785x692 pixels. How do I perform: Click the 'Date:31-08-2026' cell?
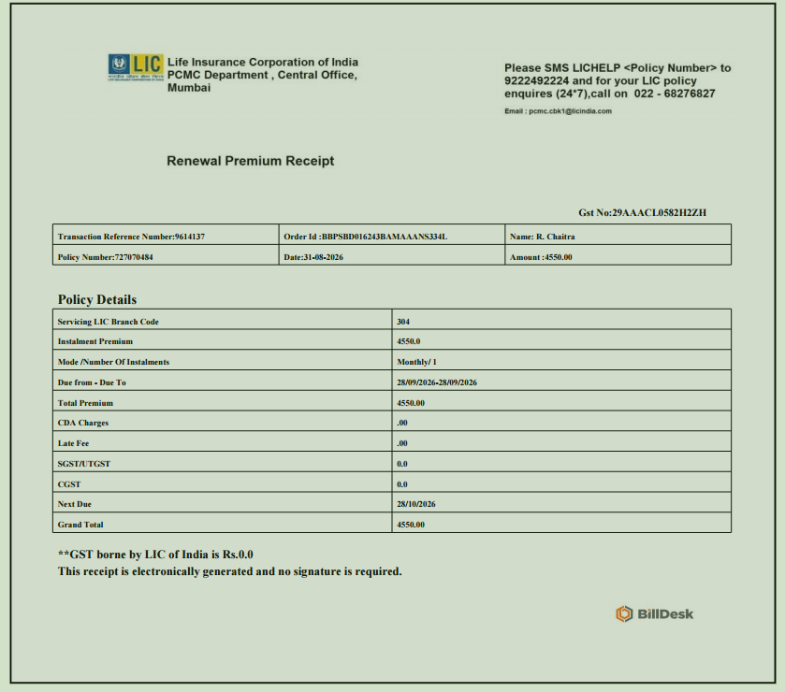[x=392, y=255]
